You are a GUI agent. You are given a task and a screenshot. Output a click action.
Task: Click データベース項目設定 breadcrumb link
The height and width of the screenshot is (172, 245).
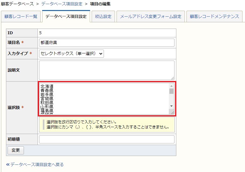(x=62, y=4)
